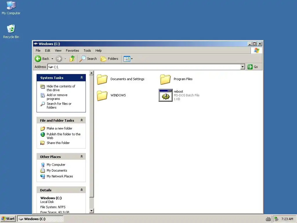The height and width of the screenshot is (223, 297).
Task: Click 'Add or remove programs' link
Action: point(57,97)
